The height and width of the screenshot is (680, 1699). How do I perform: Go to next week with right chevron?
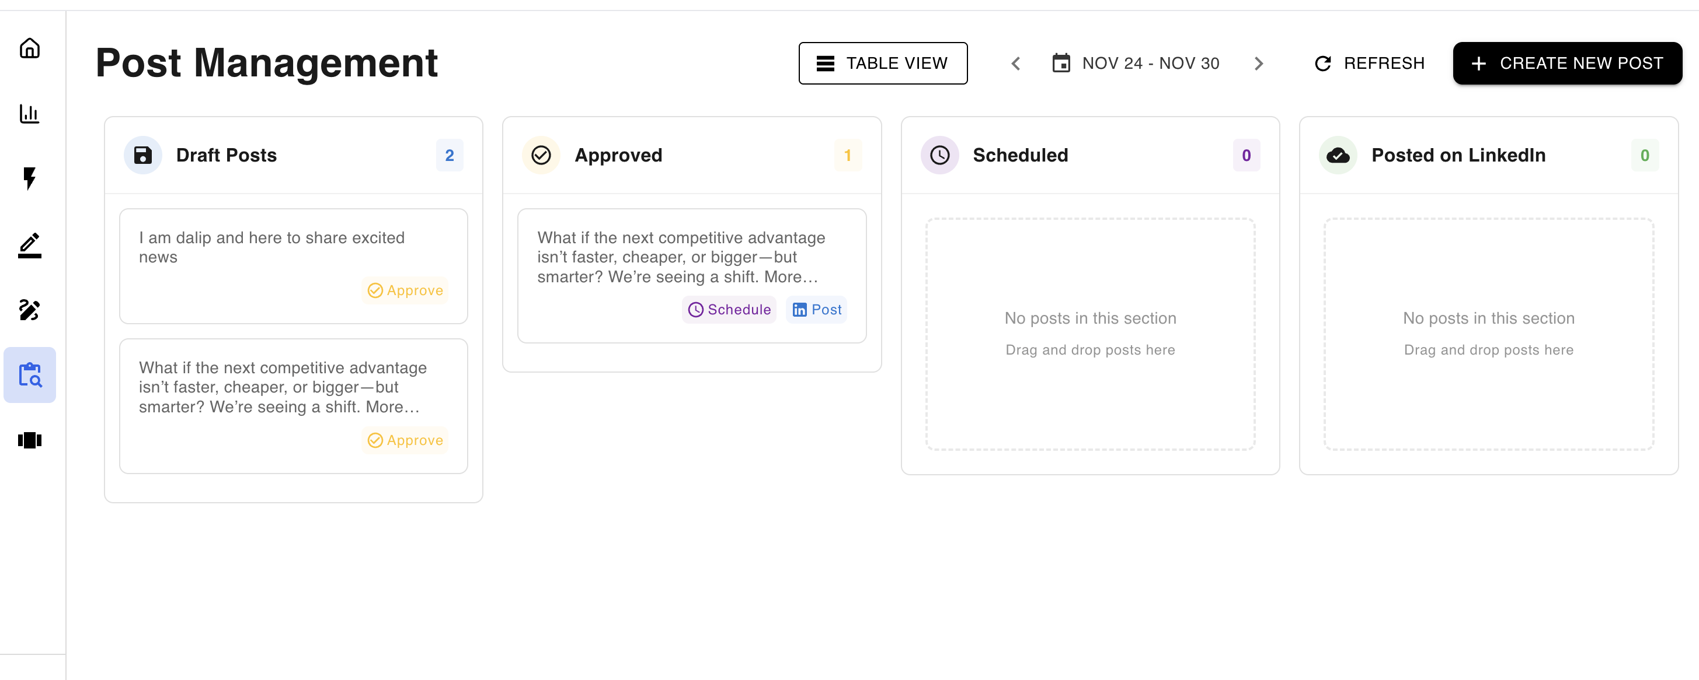[x=1259, y=63]
